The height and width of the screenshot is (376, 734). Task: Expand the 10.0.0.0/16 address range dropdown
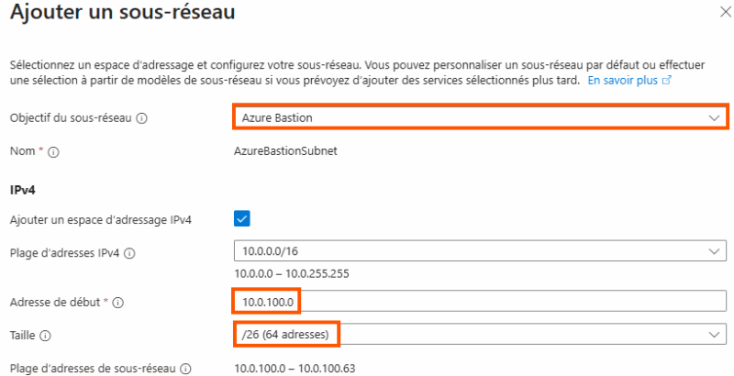pos(479,252)
